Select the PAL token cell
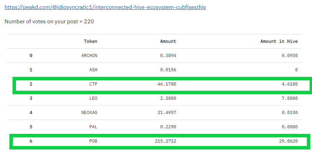This screenshot has height=154, width=312. click(x=93, y=127)
